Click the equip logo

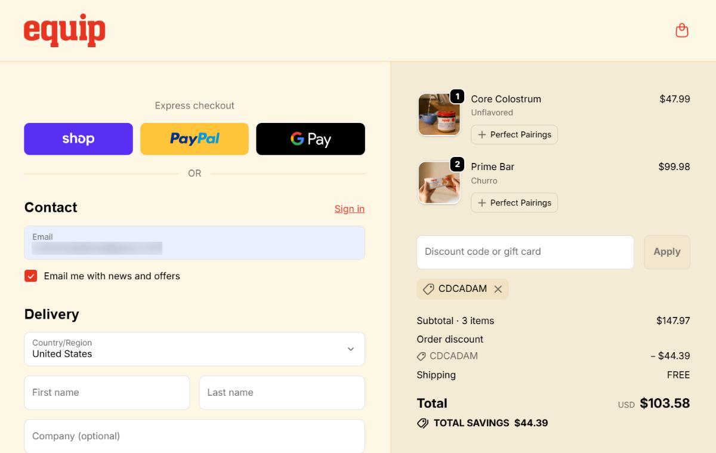pyautogui.click(x=64, y=30)
